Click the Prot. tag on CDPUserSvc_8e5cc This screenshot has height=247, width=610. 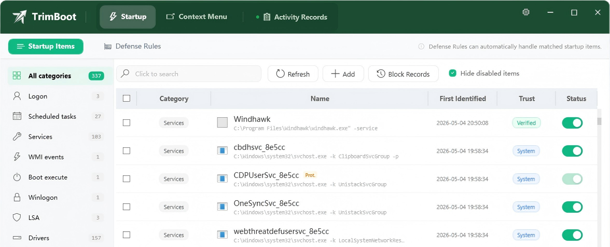pos(310,175)
